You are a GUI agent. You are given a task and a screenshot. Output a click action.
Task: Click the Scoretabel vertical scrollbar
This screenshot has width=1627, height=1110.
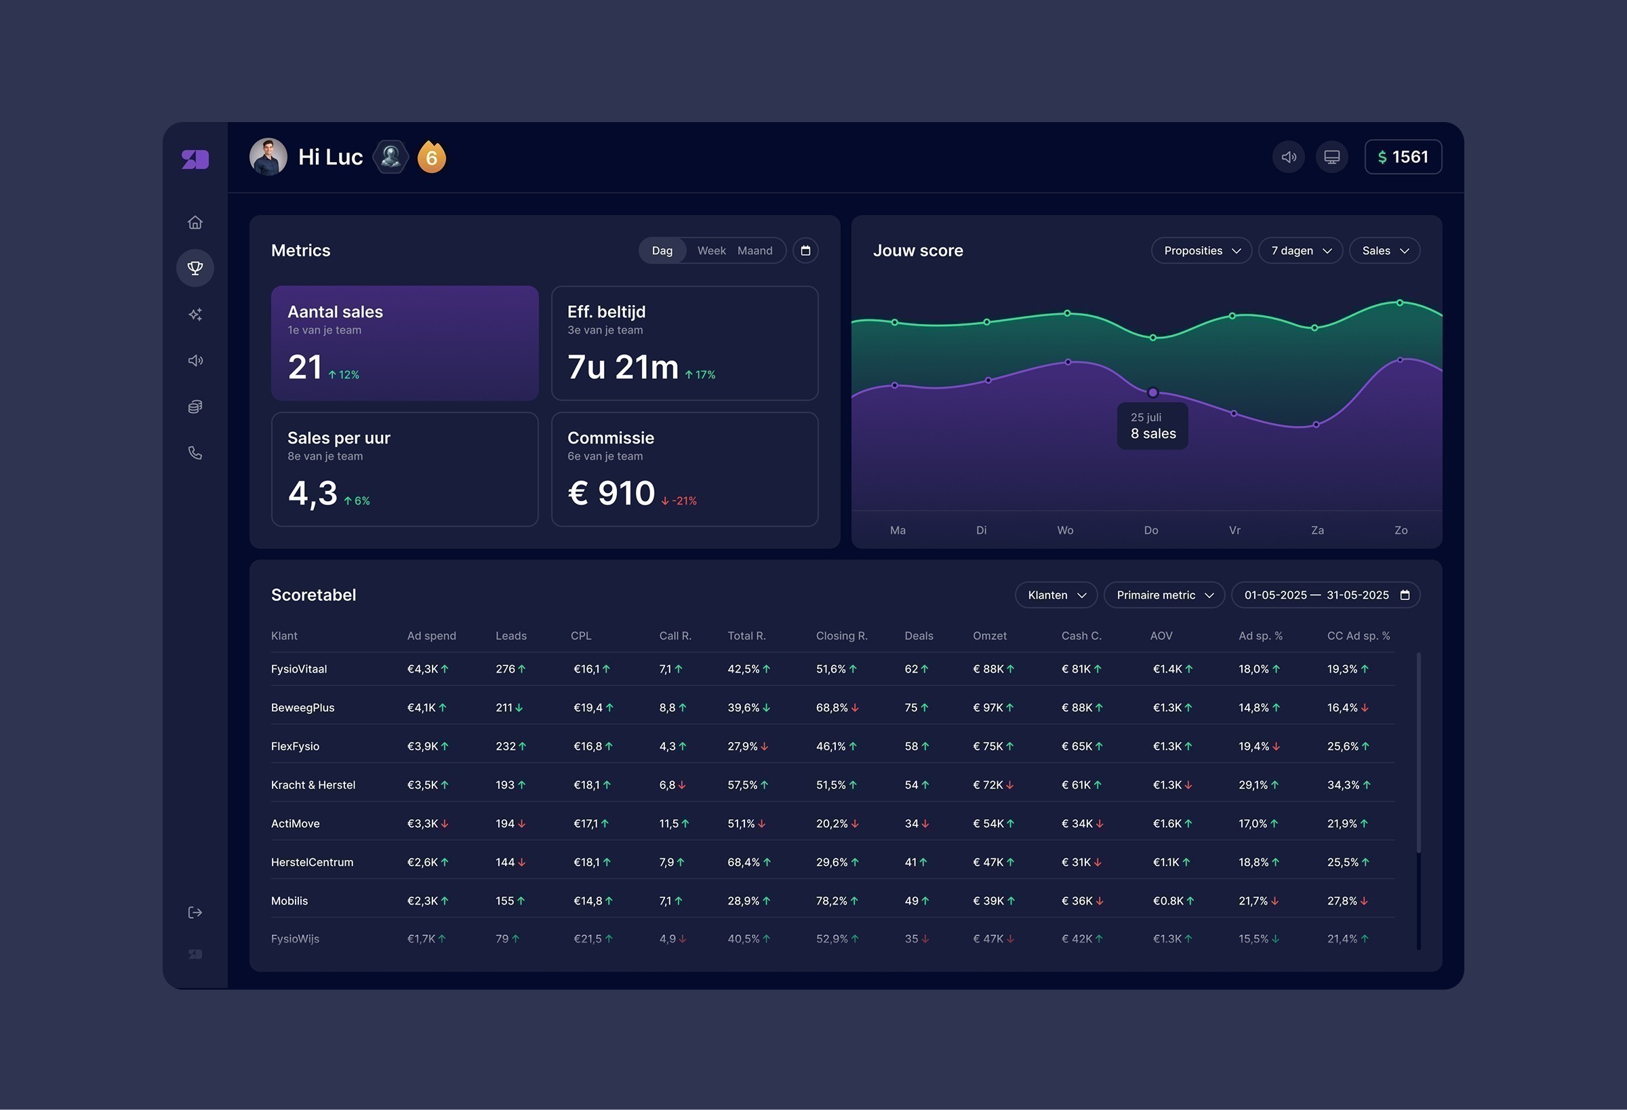(x=1418, y=753)
